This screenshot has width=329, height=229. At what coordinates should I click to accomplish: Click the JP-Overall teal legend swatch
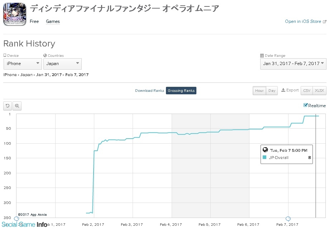click(264, 157)
